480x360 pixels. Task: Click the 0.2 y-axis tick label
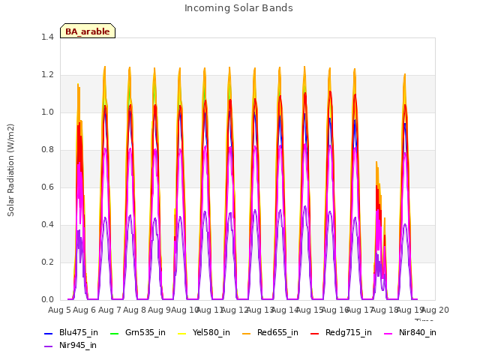[47, 262]
